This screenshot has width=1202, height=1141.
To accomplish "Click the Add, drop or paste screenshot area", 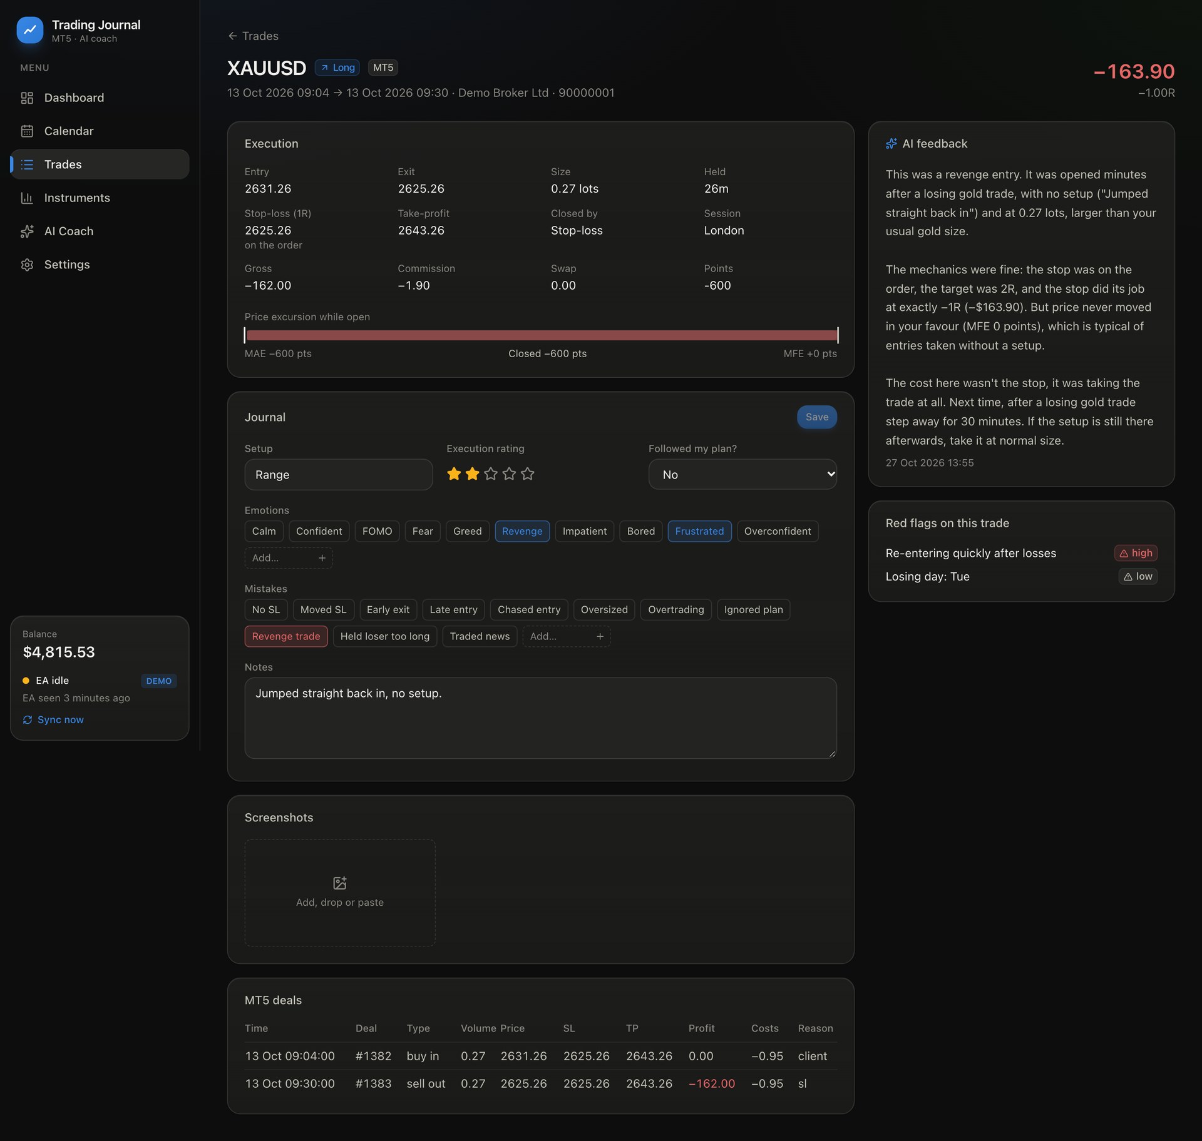I will click(x=340, y=893).
